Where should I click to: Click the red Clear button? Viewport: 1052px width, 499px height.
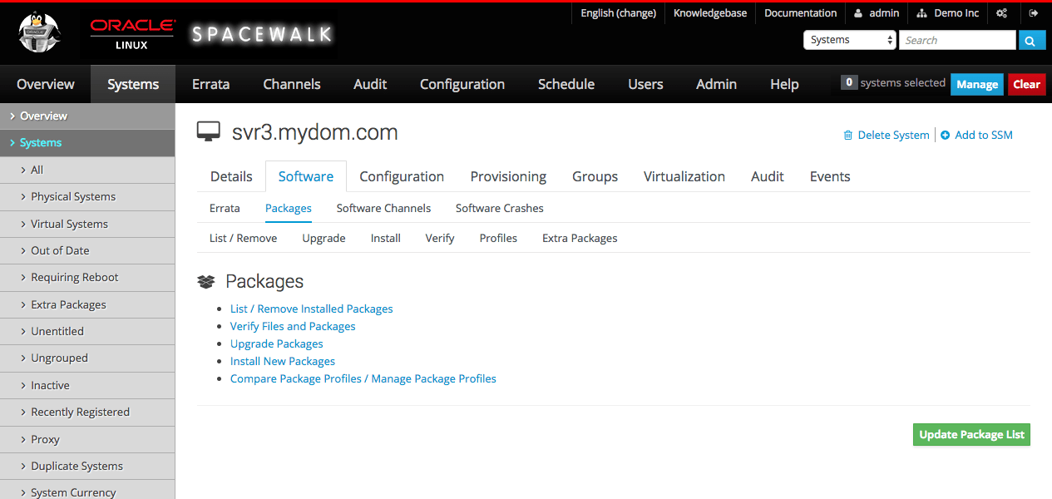tap(1026, 84)
